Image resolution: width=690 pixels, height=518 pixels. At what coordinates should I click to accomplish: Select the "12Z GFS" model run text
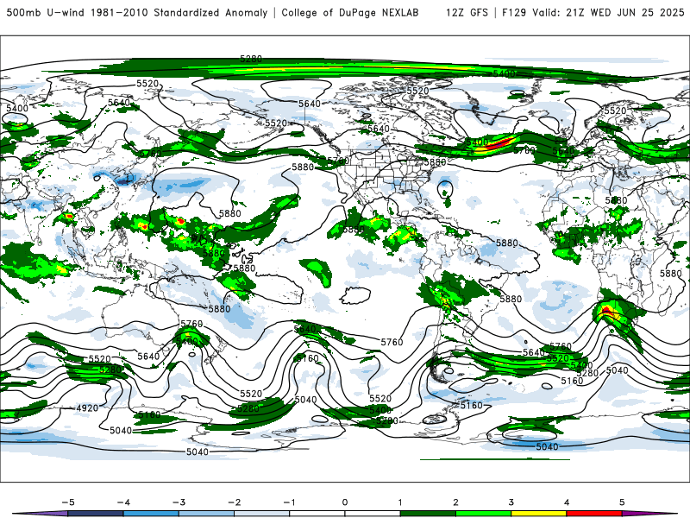pos(467,12)
